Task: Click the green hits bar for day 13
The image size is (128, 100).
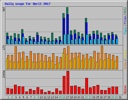Action: (52, 37)
